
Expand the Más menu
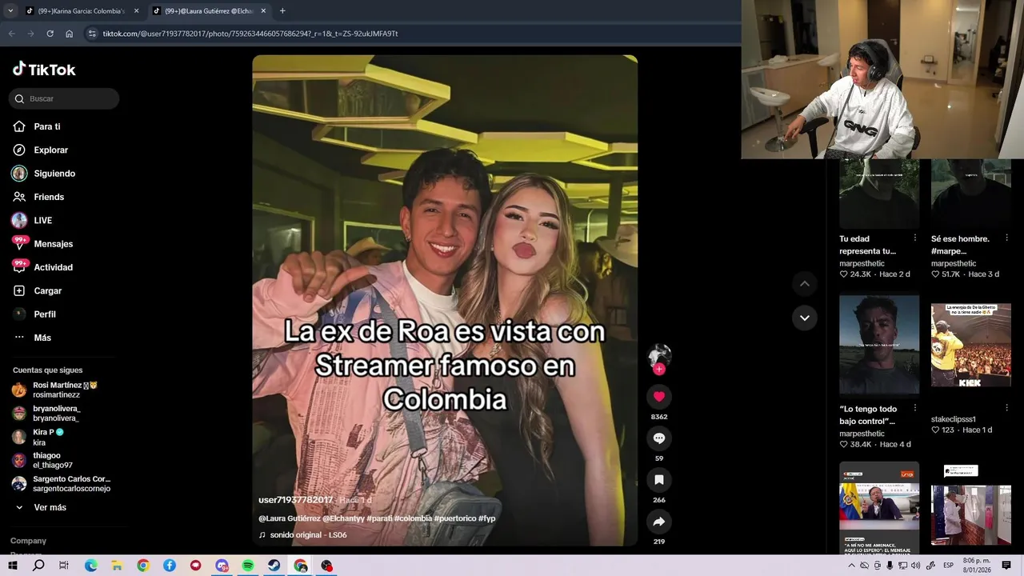(x=32, y=338)
